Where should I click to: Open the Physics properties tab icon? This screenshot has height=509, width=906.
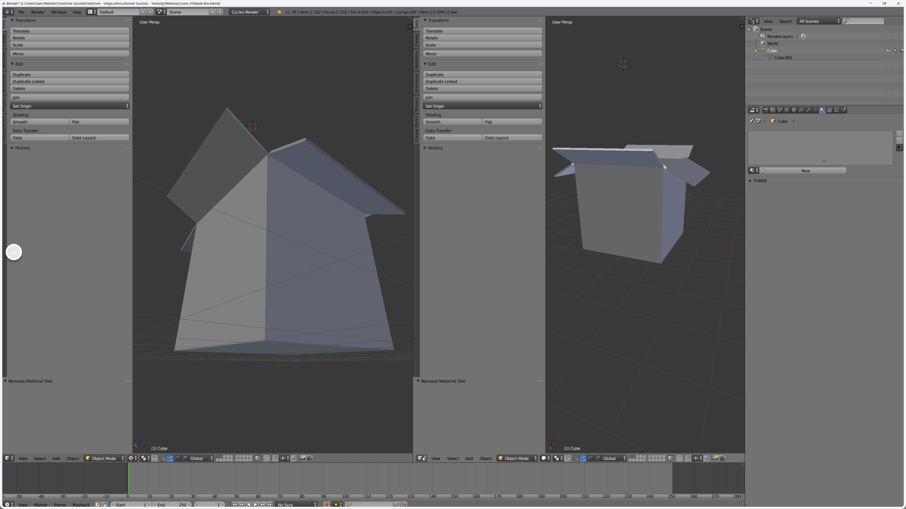844,110
